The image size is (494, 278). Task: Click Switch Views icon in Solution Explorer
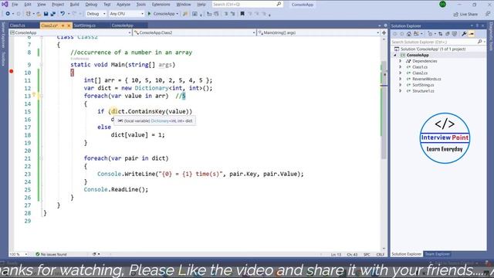coord(417,34)
